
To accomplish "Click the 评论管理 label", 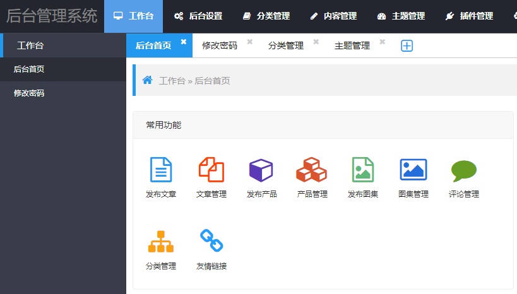I will click(463, 194).
